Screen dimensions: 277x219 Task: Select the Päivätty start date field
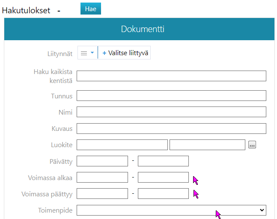102,161
